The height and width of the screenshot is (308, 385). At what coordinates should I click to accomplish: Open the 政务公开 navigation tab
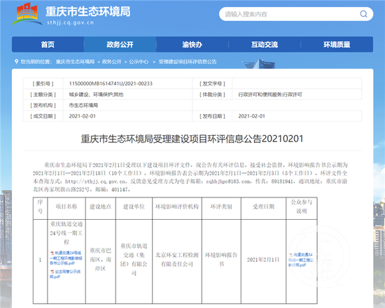[120, 45]
